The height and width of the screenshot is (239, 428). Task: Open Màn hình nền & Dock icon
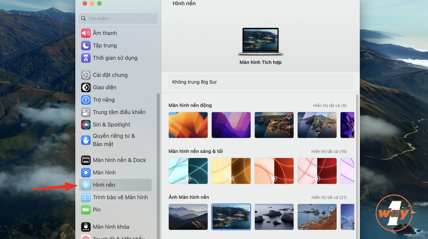pyautogui.click(x=86, y=160)
